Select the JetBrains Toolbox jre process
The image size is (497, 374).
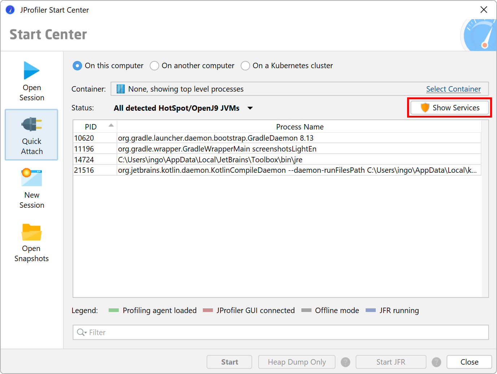[277, 159]
